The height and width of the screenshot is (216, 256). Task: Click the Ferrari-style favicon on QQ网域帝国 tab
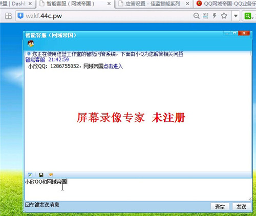pyautogui.click(x=199, y=4)
